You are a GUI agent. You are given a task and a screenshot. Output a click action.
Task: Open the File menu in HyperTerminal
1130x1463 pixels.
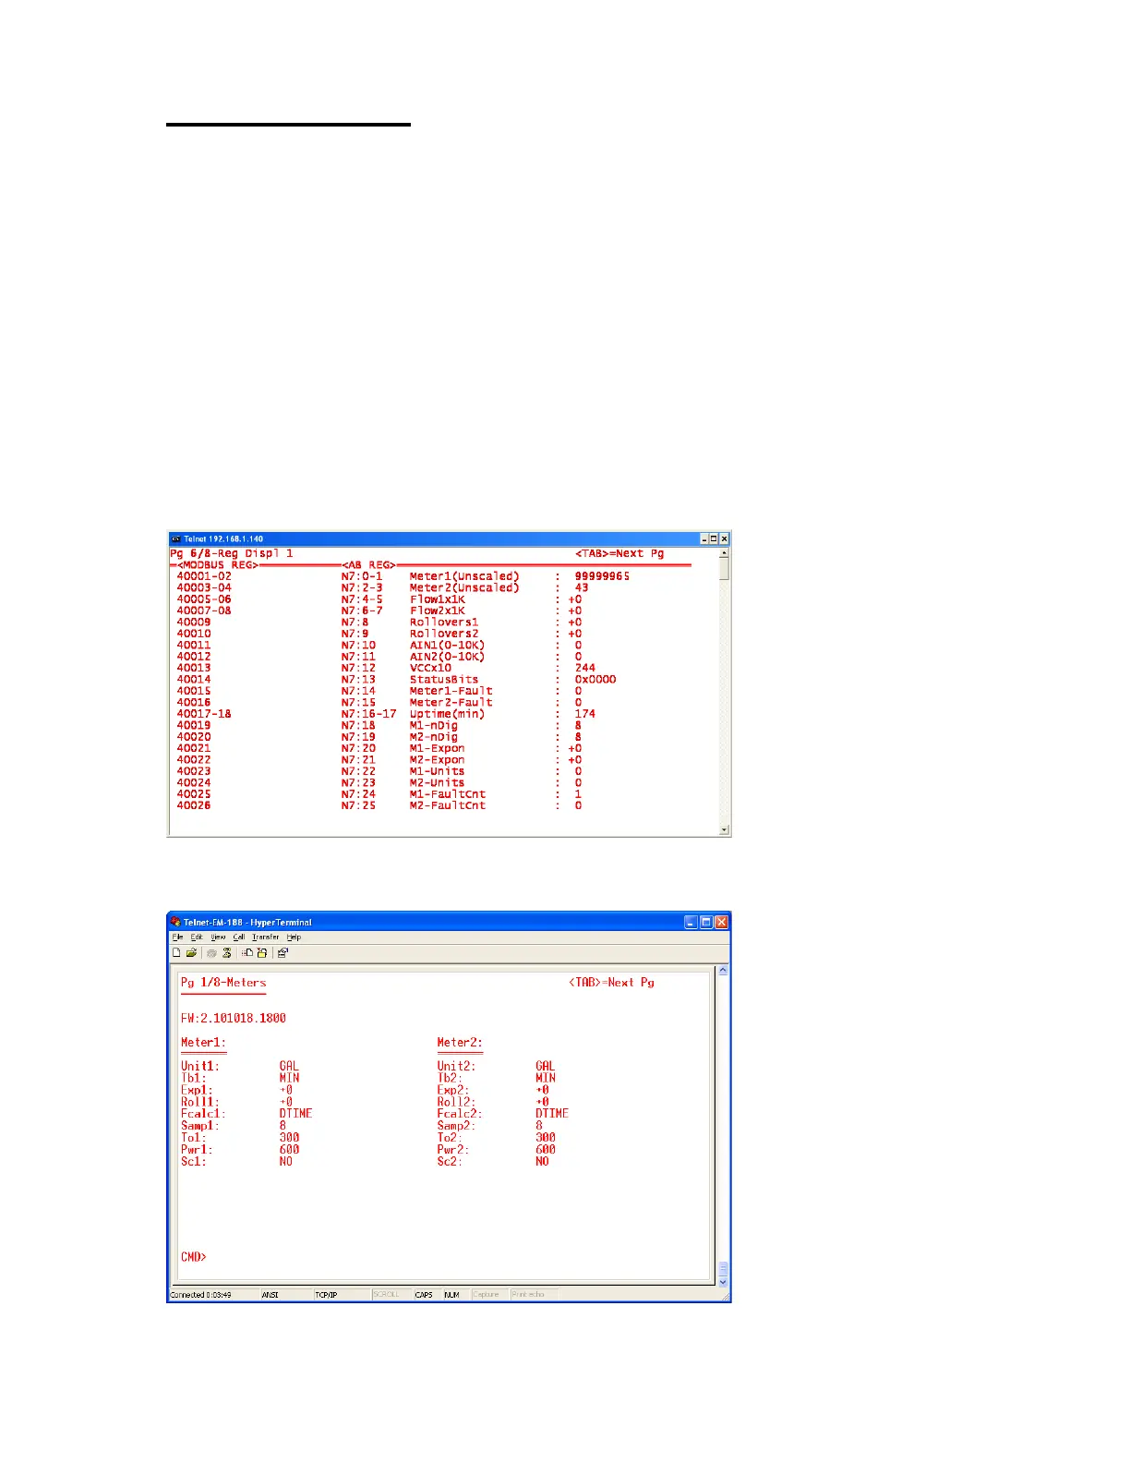(x=177, y=937)
